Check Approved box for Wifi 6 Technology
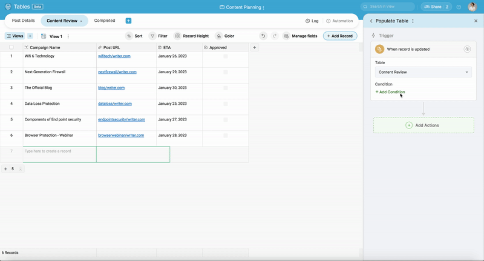The height and width of the screenshot is (261, 484). 226,56
